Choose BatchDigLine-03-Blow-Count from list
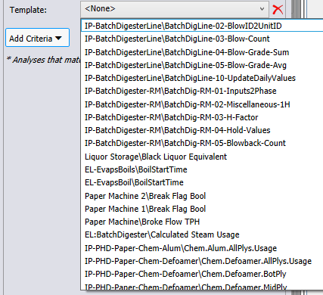323x295 pixels. [202, 39]
